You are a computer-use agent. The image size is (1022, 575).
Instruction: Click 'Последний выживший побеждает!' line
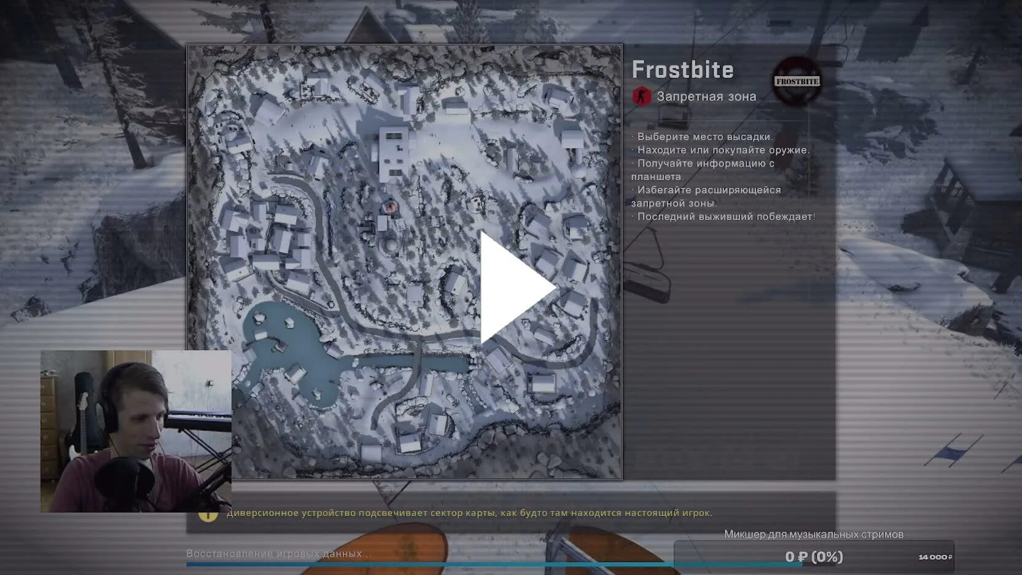[726, 216]
